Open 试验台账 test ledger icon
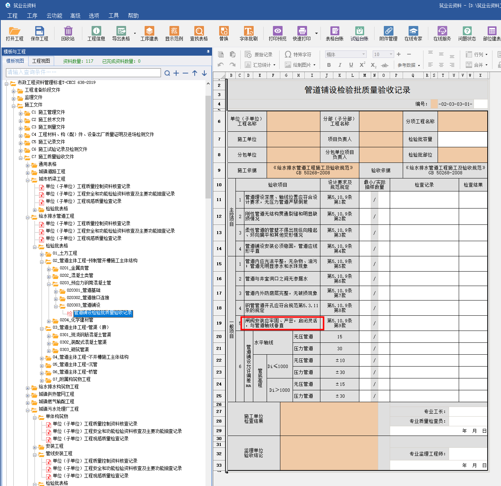Viewport: 501px width, 486px height. point(359,33)
